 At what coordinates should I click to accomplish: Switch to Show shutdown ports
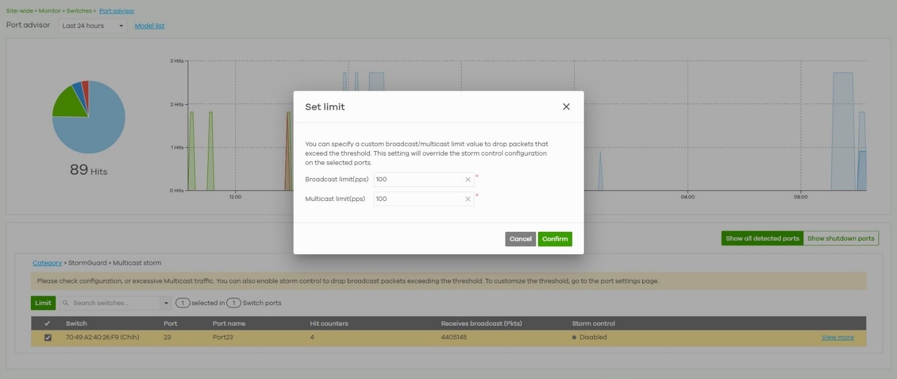pyautogui.click(x=841, y=238)
